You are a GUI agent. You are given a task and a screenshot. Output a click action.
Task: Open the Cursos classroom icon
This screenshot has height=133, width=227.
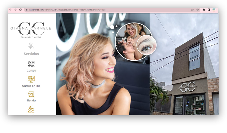pos(31,64)
